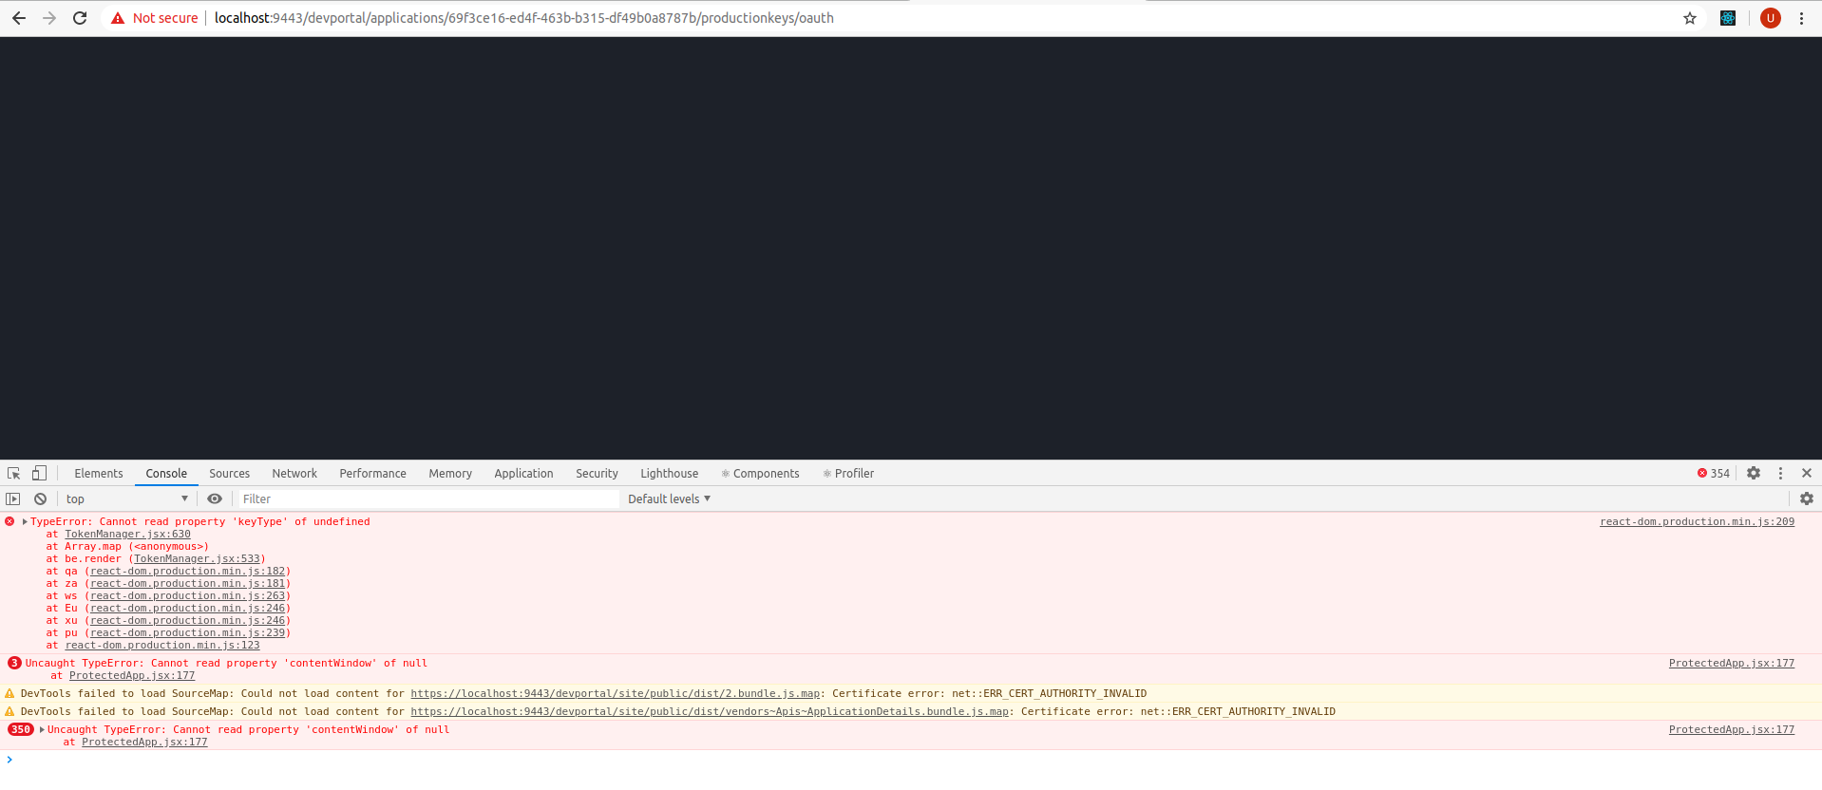
Task: Bookmark this page with the star icon
Action: click(1690, 18)
